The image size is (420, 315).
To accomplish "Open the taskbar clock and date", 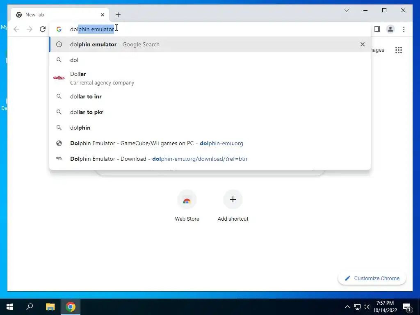I will coord(385,307).
